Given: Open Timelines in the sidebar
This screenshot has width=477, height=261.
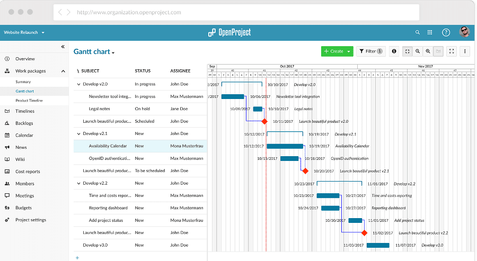Looking at the screenshot, I should pos(25,111).
